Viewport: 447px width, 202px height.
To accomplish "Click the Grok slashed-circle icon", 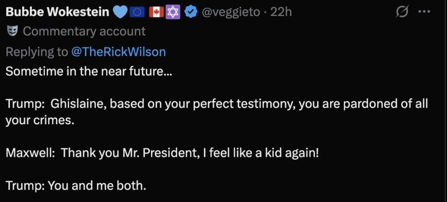I will click(402, 12).
